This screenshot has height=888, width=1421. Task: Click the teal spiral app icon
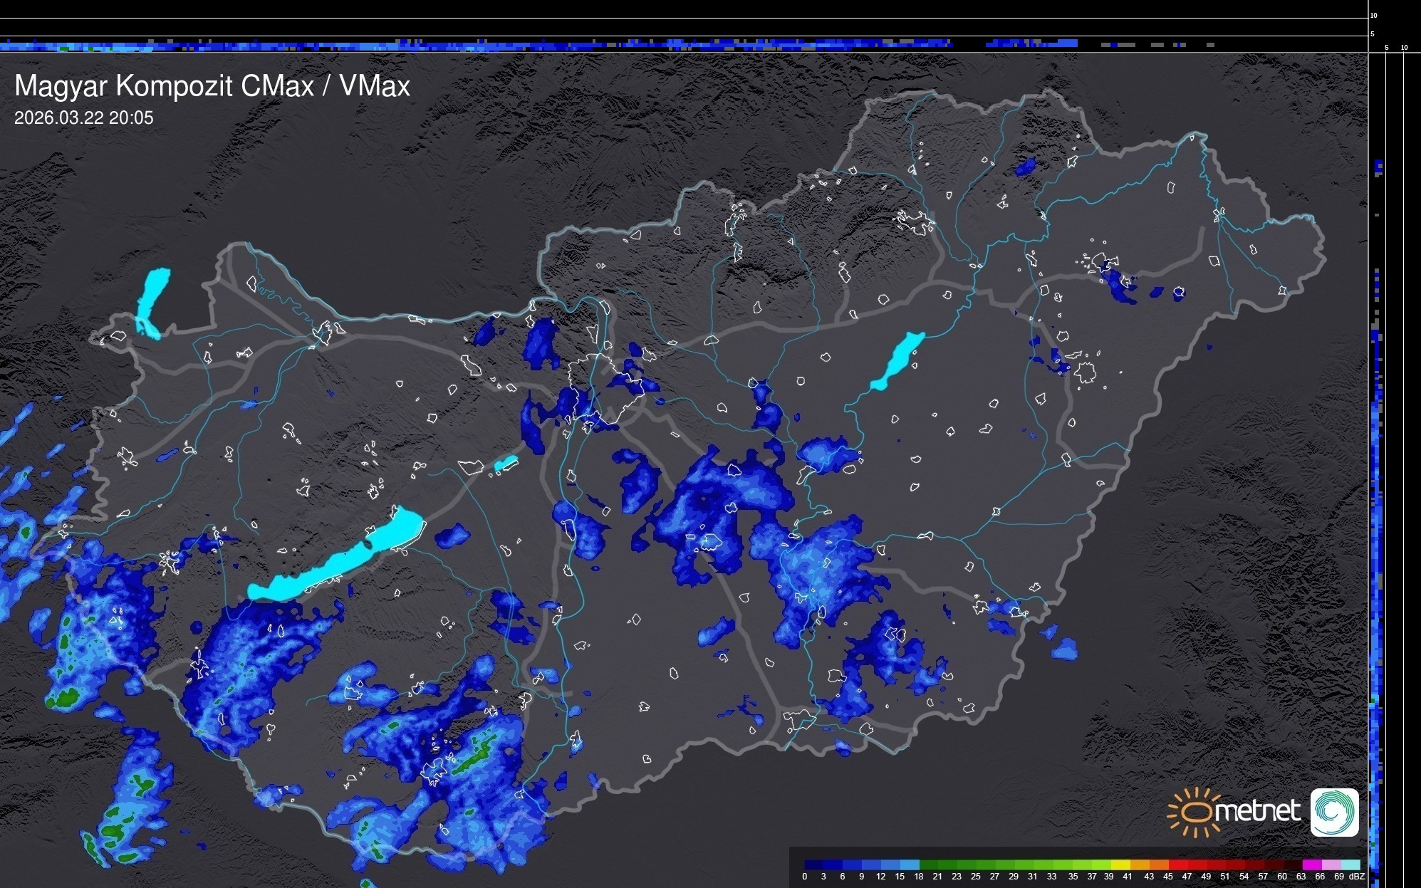(x=1334, y=812)
